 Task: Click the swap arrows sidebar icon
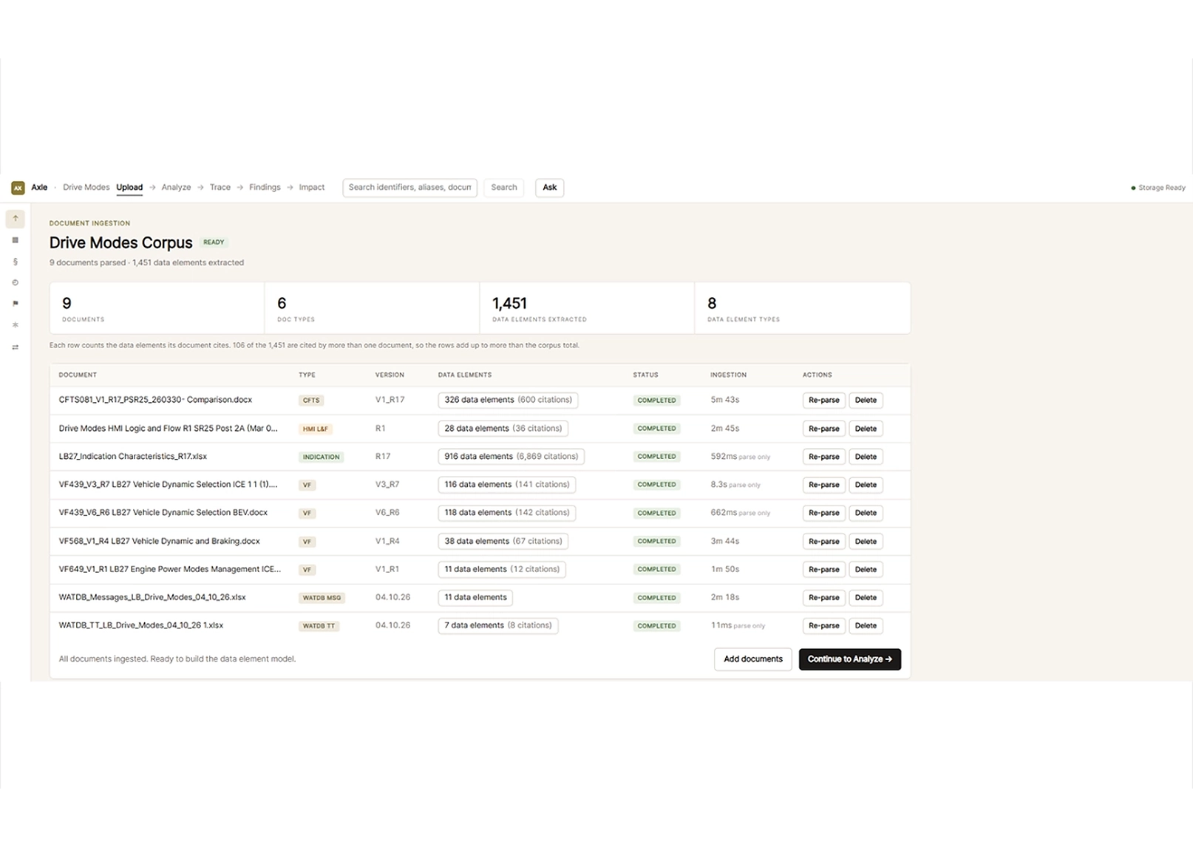click(15, 347)
